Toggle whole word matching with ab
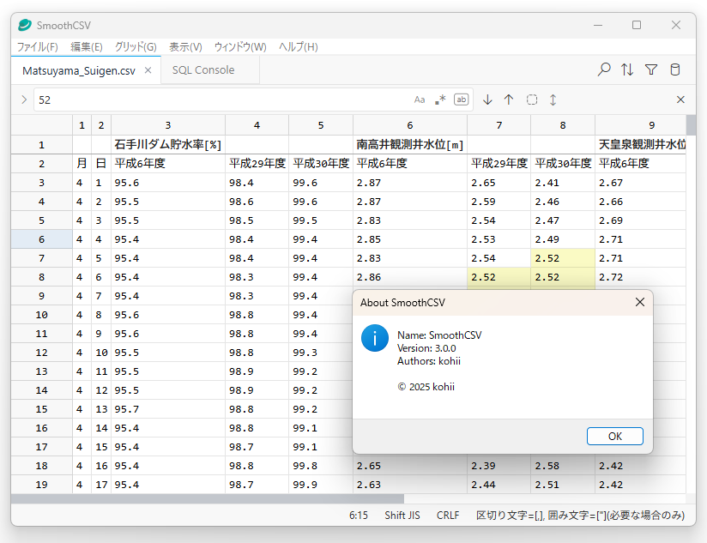The height and width of the screenshot is (543, 707). pyautogui.click(x=461, y=100)
